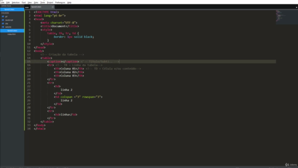Viewport: 298px width, 168px height.
Task: Click the td colspan="3" rowspan="3" line
Action: pos(78,97)
